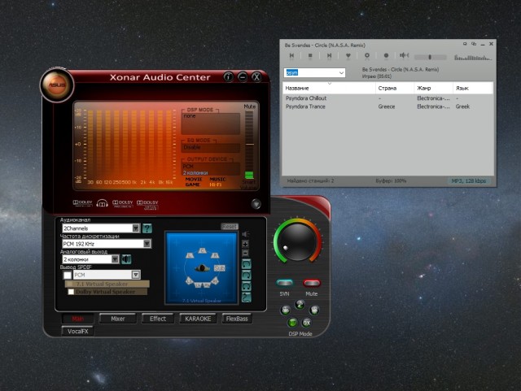Collapse the panel with the round arrow button
Screen dimensions: 521x391
click(x=256, y=204)
